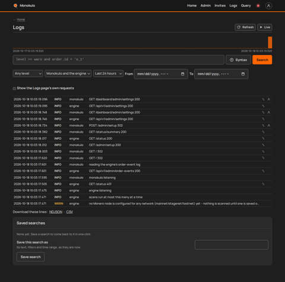The height and width of the screenshot is (282, 285).
Task: Open the Last 24 hours range dropdown
Action: [108, 73]
